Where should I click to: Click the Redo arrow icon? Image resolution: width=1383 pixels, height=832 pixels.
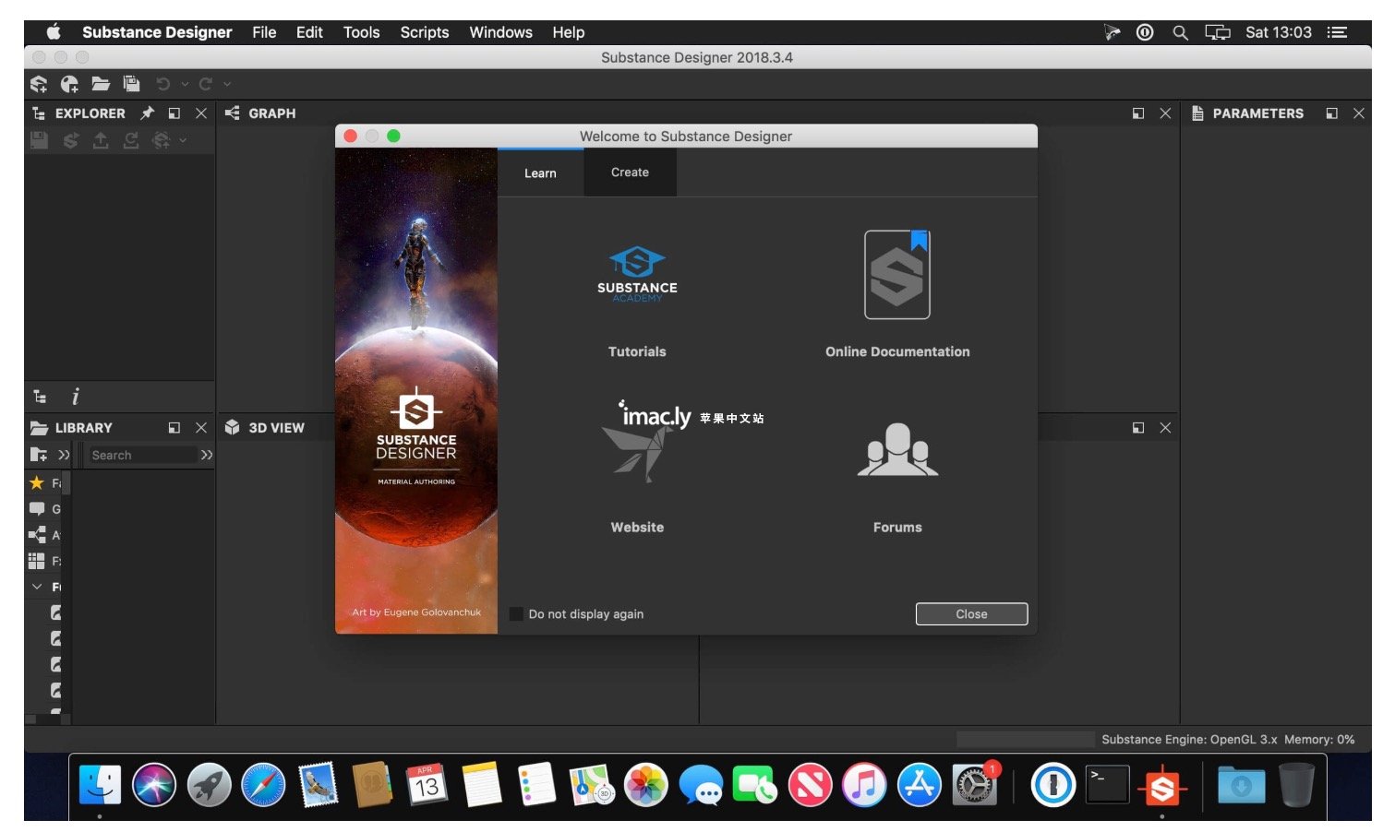click(206, 84)
